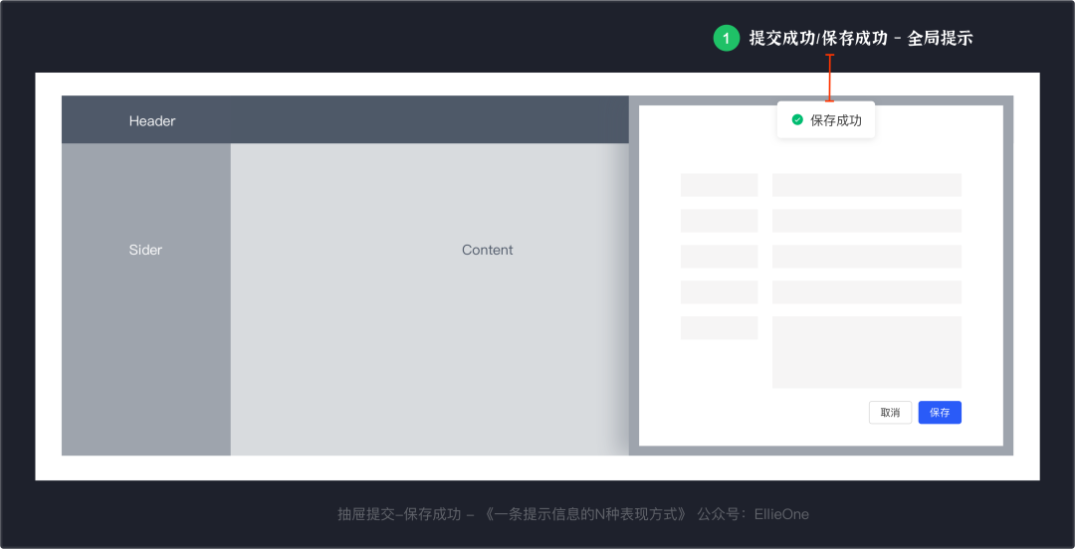Select the Sider label in left panel
The height and width of the screenshot is (549, 1075).
coord(145,250)
